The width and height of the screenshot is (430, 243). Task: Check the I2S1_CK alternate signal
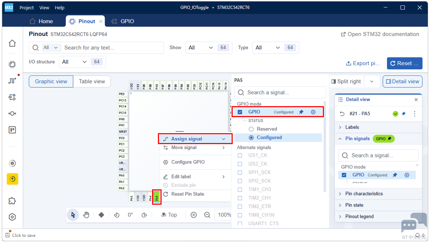[x=240, y=155]
